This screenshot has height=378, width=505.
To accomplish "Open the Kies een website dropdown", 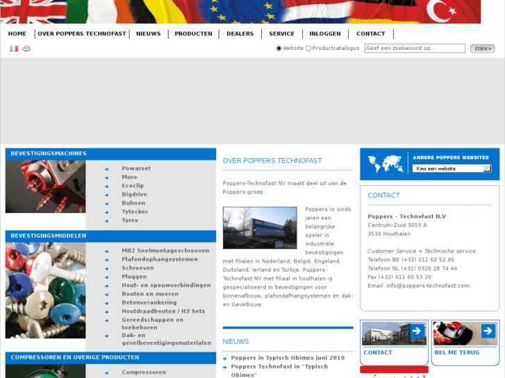I will [452, 169].
